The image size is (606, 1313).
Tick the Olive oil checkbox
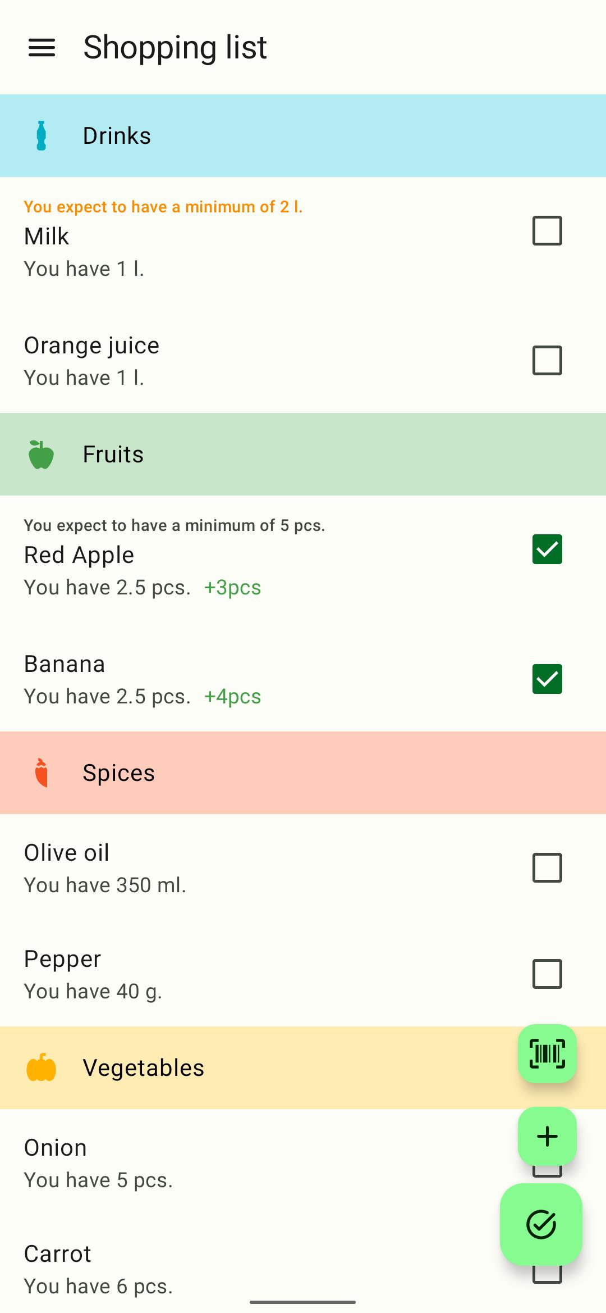point(547,867)
